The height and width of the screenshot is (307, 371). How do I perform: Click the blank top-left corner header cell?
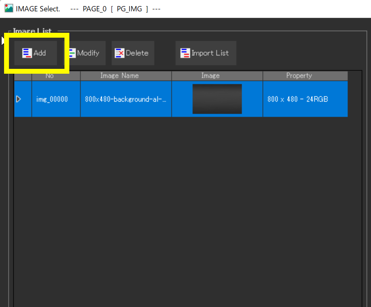click(23, 76)
